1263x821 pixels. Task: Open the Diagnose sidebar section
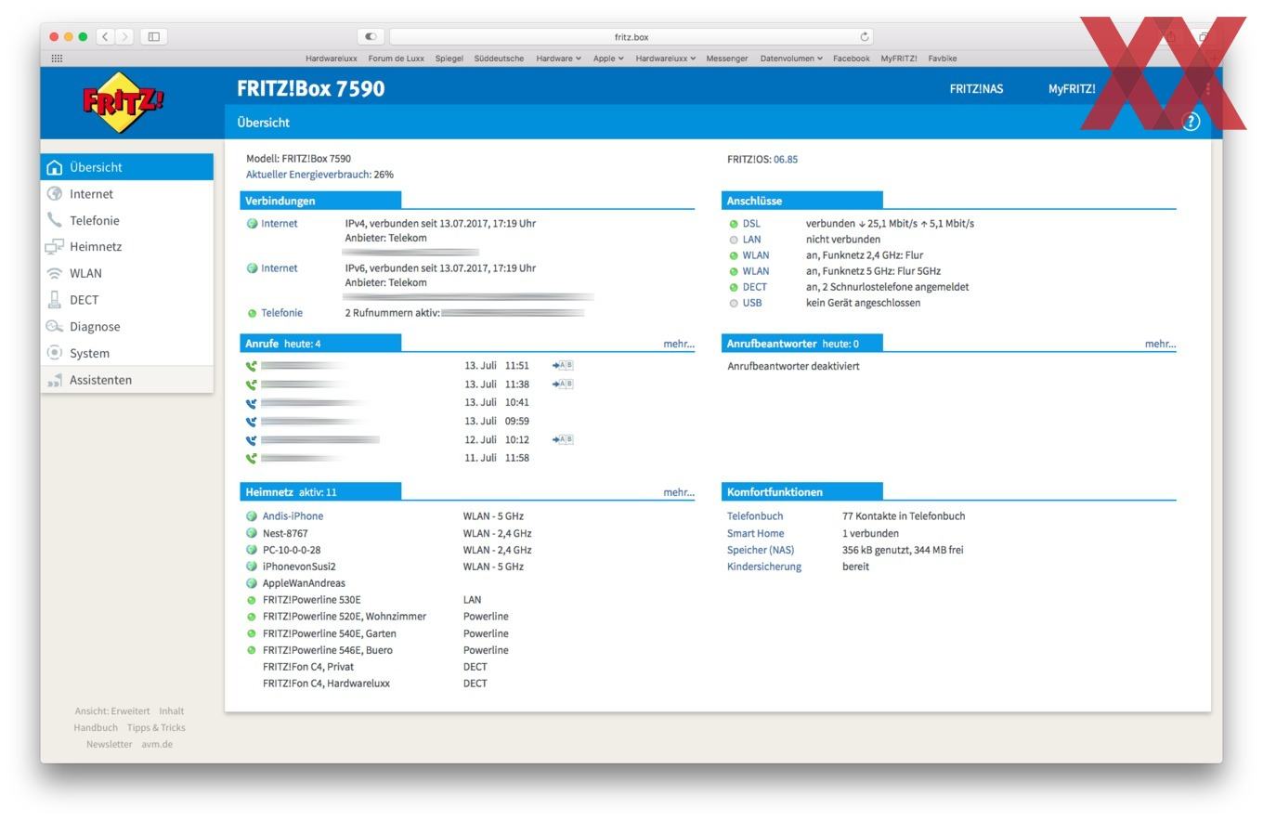click(127, 326)
